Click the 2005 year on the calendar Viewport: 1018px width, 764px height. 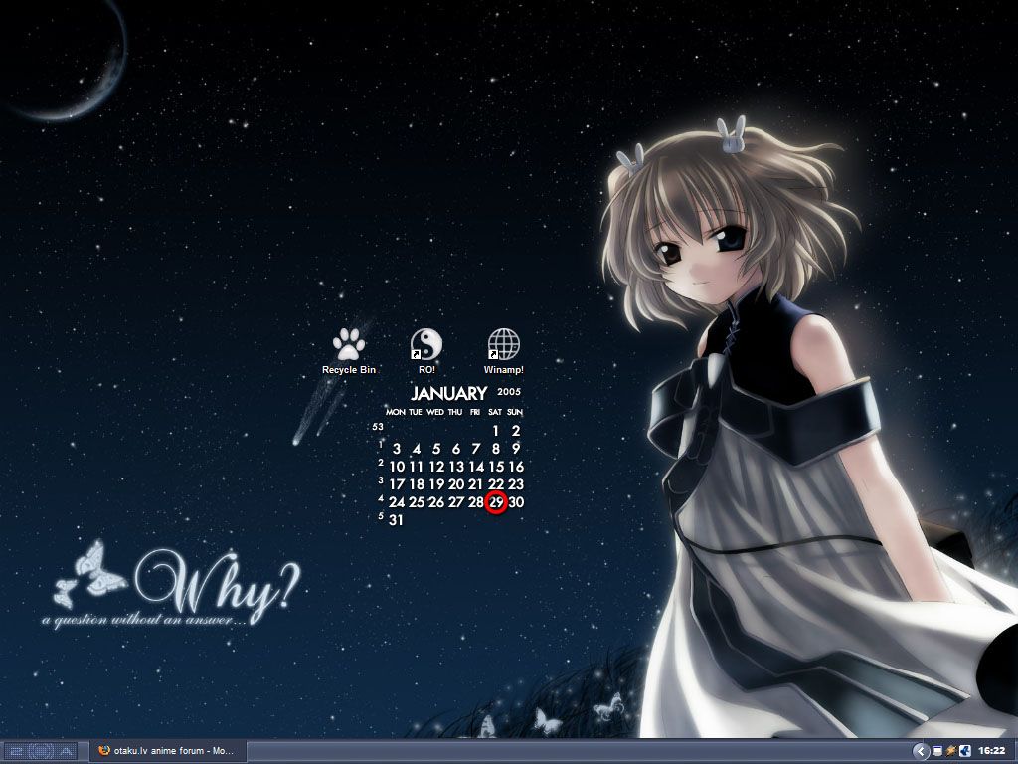(509, 392)
